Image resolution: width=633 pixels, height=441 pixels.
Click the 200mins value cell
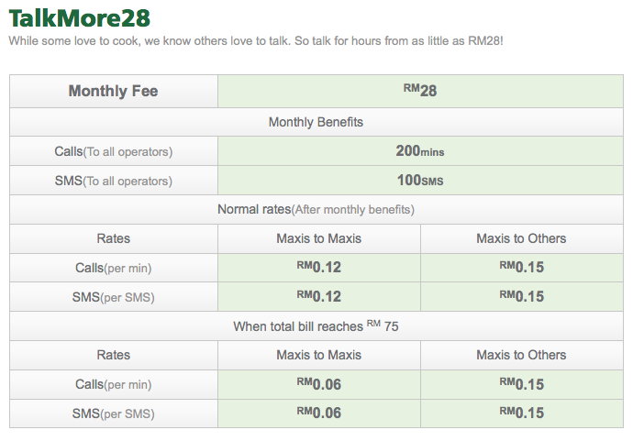420,151
